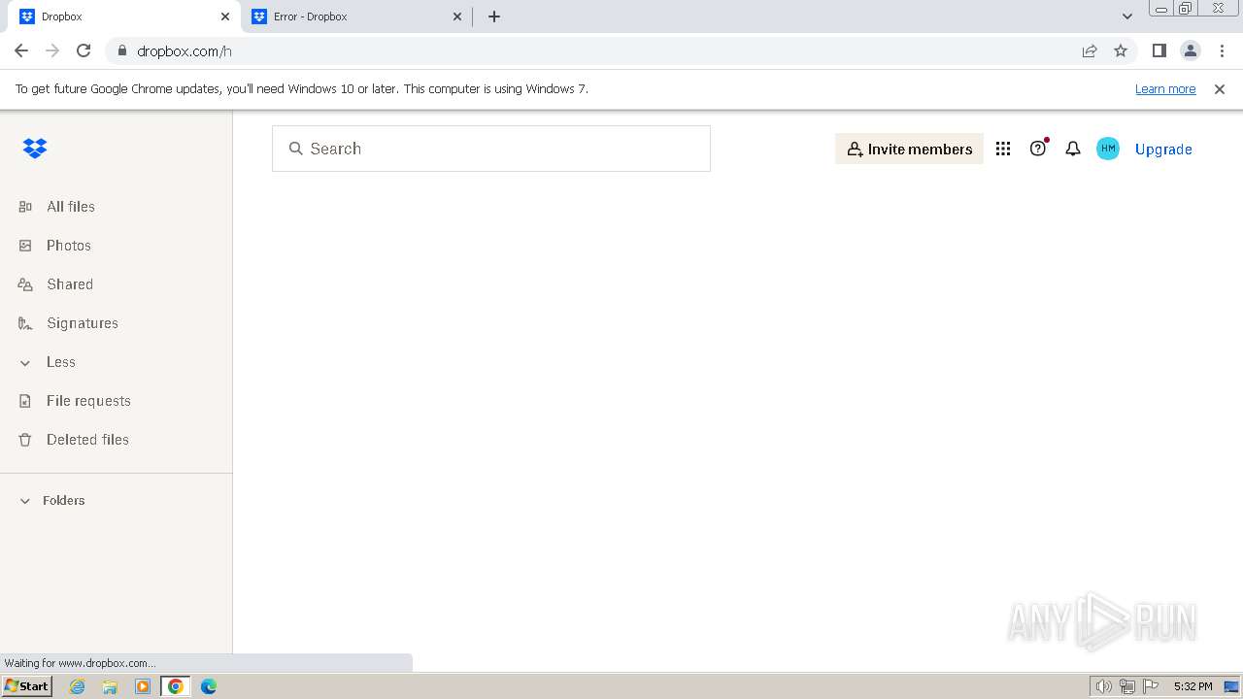Viewport: 1243px width, 699px height.
Task: Open Deleted files
Action: click(x=87, y=440)
